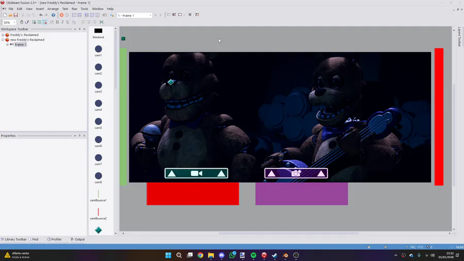Toggle Bold text formatting
The height and width of the screenshot is (261, 464).
pos(57,22)
